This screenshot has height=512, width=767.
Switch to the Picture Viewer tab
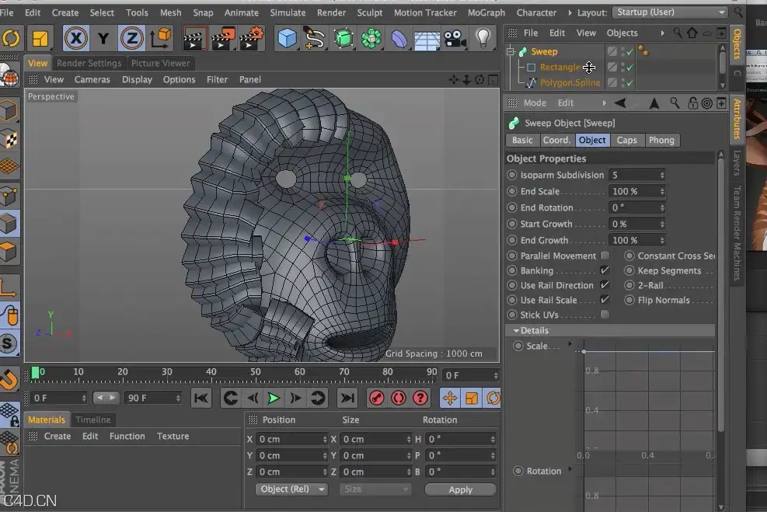tap(160, 63)
